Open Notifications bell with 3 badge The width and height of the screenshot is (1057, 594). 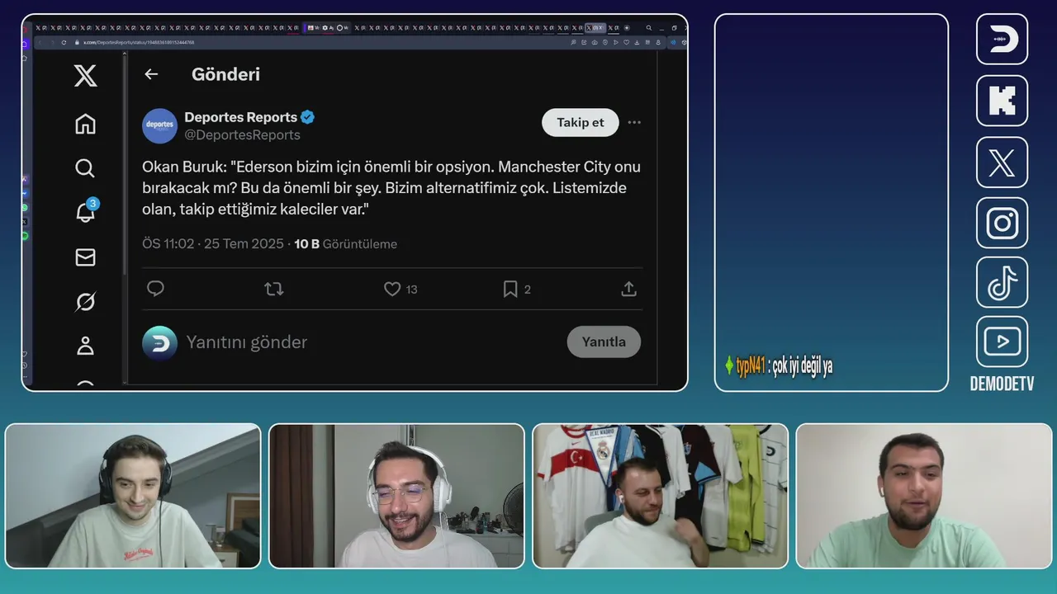[x=86, y=211]
